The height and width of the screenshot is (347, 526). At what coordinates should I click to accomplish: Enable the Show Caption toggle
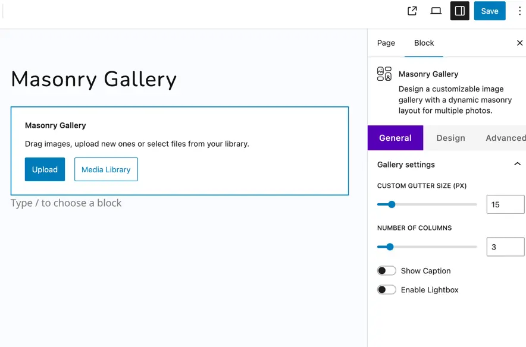point(386,270)
